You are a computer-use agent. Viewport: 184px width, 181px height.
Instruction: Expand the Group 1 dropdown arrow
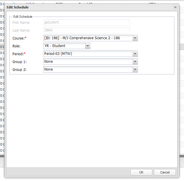[135, 62]
